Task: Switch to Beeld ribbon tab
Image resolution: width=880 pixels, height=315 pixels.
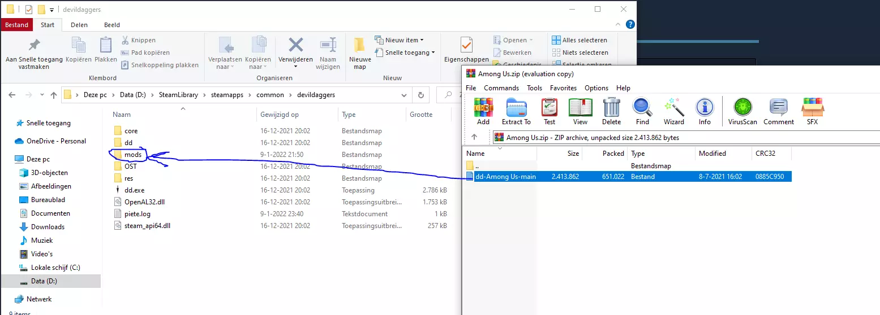Action: (x=112, y=25)
